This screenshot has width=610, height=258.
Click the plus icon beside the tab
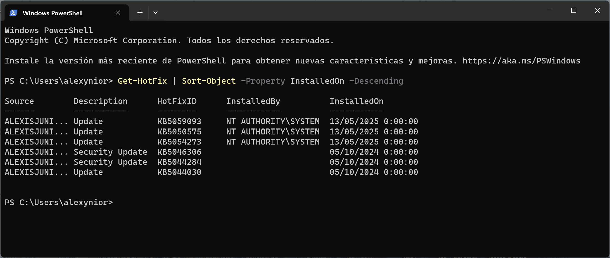(139, 12)
